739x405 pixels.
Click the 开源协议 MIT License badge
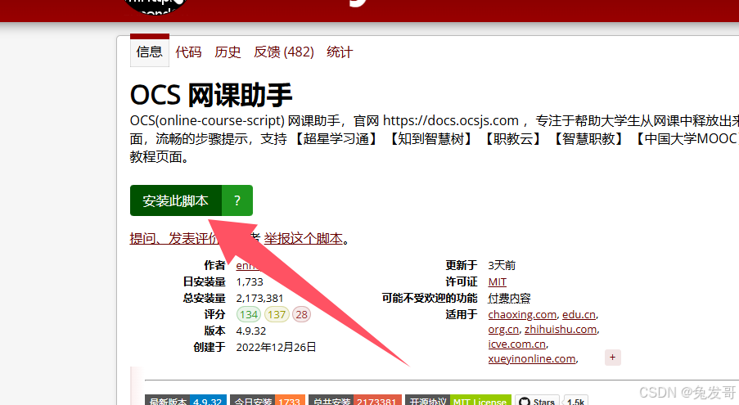458,402
